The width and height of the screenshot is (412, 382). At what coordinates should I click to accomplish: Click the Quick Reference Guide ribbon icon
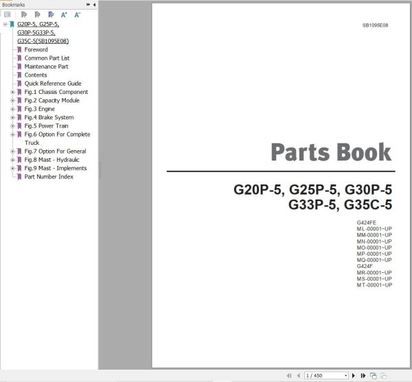coord(19,84)
